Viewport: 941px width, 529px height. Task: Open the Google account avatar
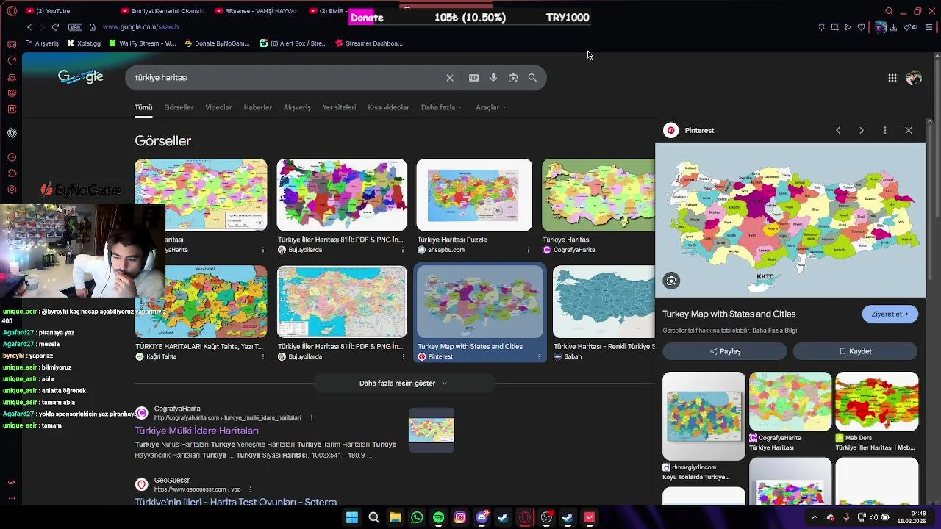click(x=914, y=78)
